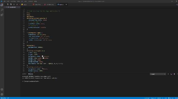
Task: Open the Help menu
Action: point(36,1)
